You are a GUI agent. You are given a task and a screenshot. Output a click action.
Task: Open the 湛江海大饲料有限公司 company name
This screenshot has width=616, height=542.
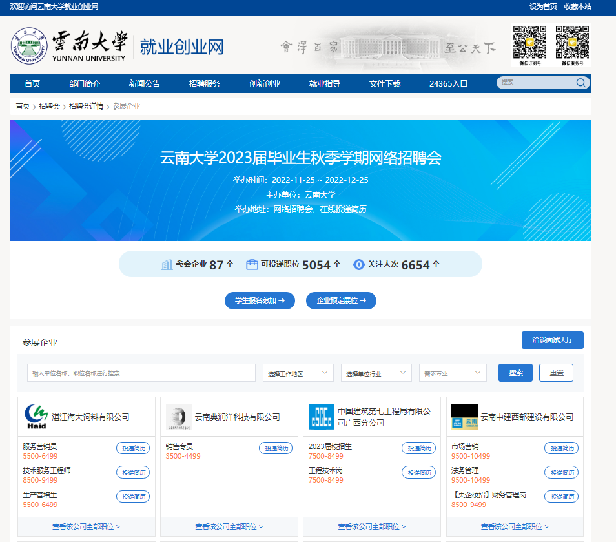91,417
